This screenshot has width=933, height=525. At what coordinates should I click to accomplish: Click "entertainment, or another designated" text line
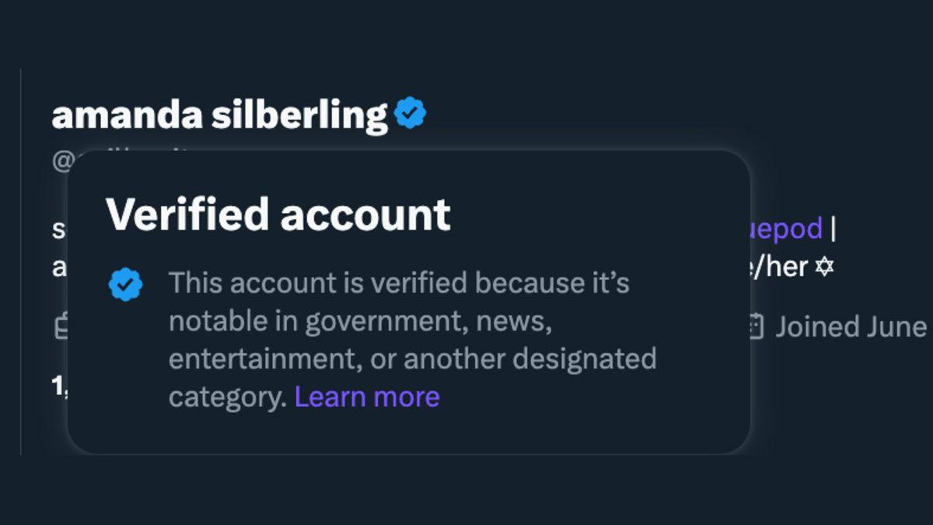[412, 359]
